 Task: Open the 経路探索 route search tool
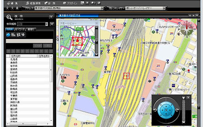tap(33, 3)
